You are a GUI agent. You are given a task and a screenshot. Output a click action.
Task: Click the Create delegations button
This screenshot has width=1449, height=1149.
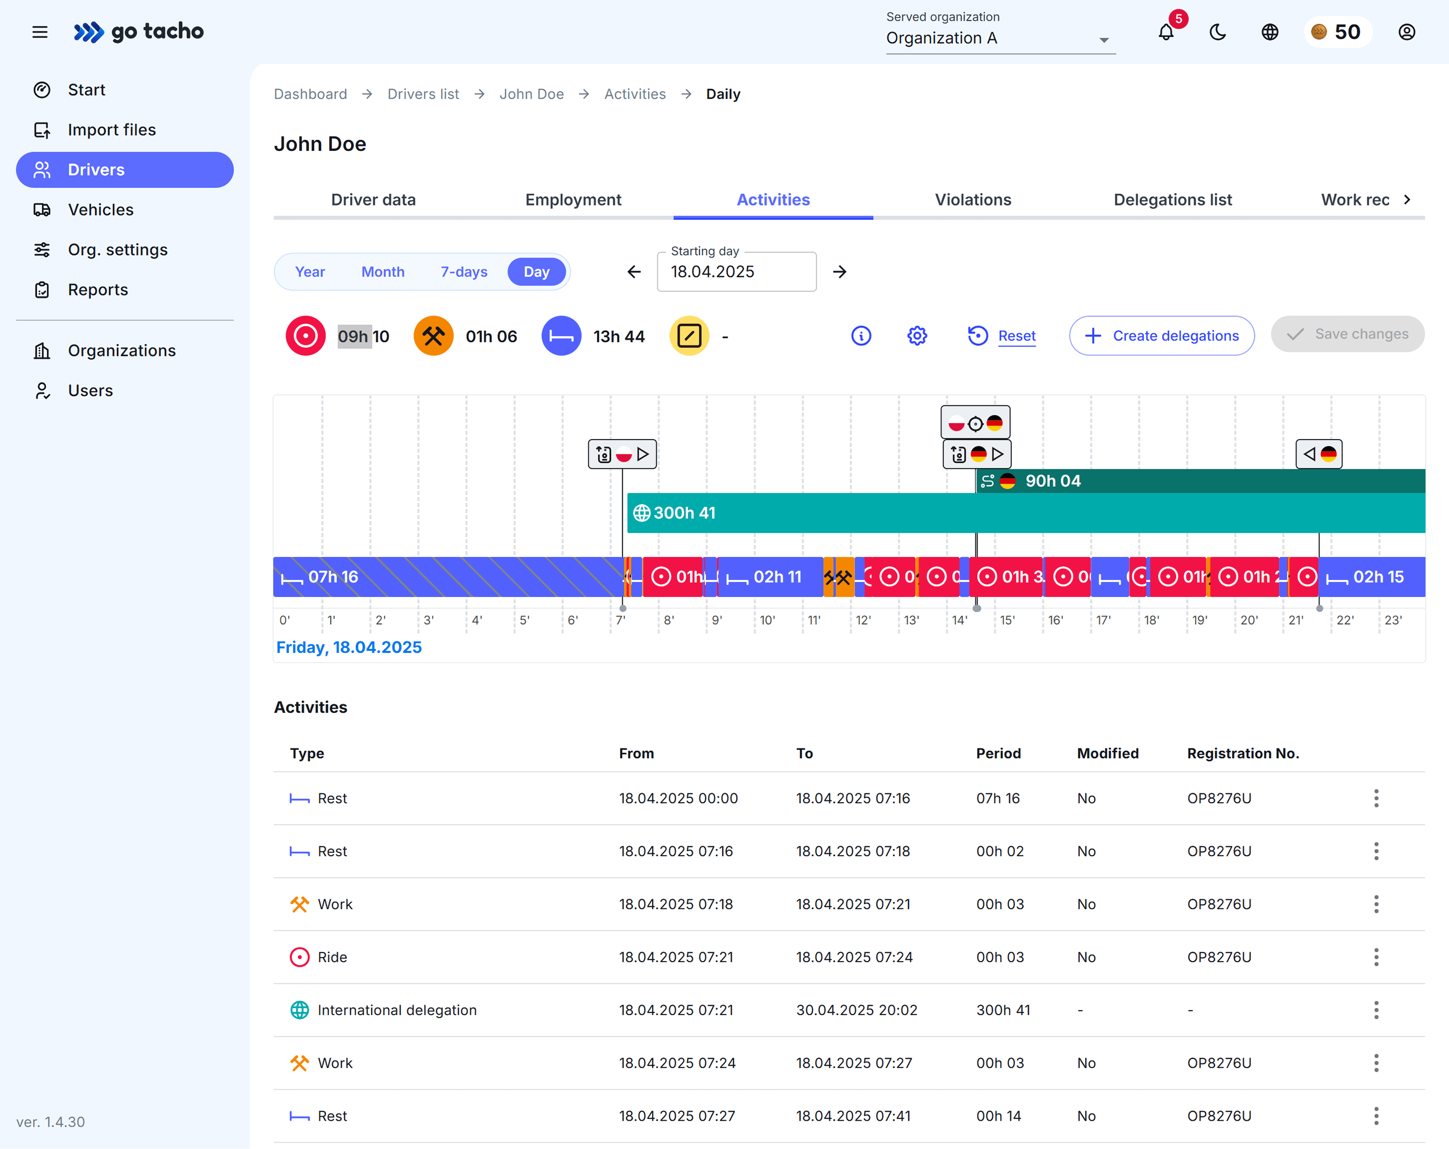pos(1161,335)
